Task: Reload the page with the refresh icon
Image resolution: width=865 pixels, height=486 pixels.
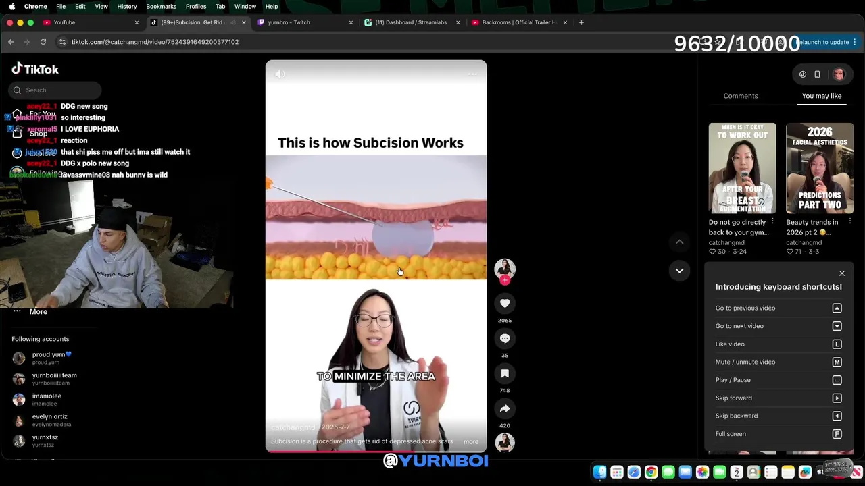Action: pos(43,42)
